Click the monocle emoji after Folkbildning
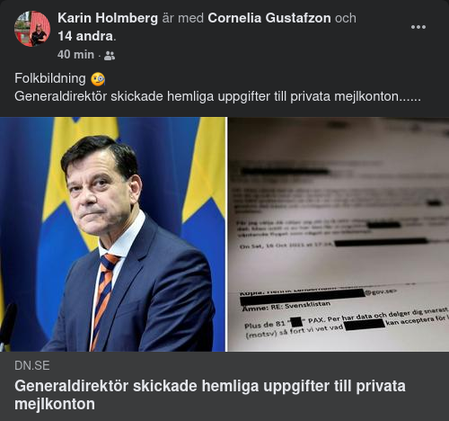 click(98, 79)
